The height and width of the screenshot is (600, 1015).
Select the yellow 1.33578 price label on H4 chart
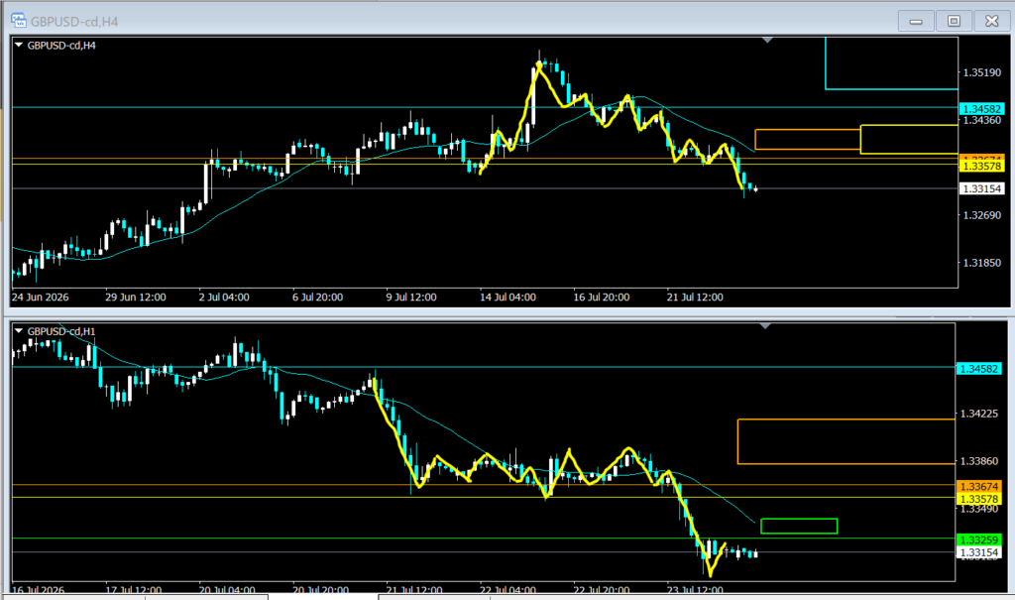coord(981,166)
